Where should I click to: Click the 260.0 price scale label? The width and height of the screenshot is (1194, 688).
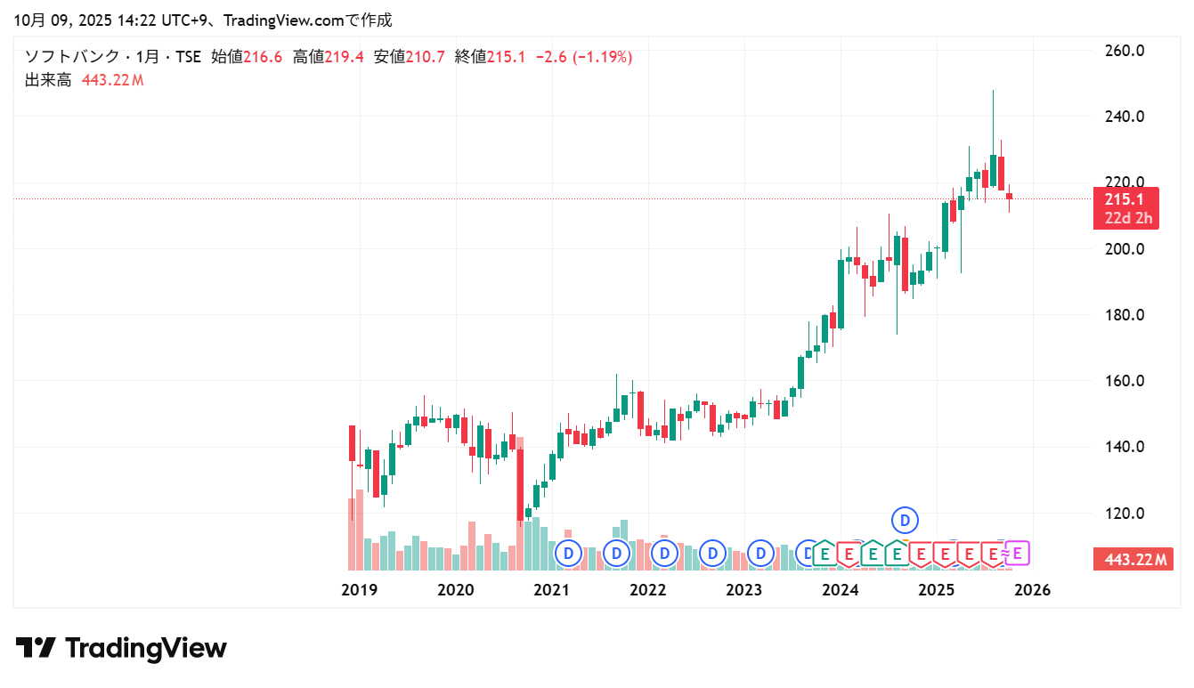point(1123,51)
